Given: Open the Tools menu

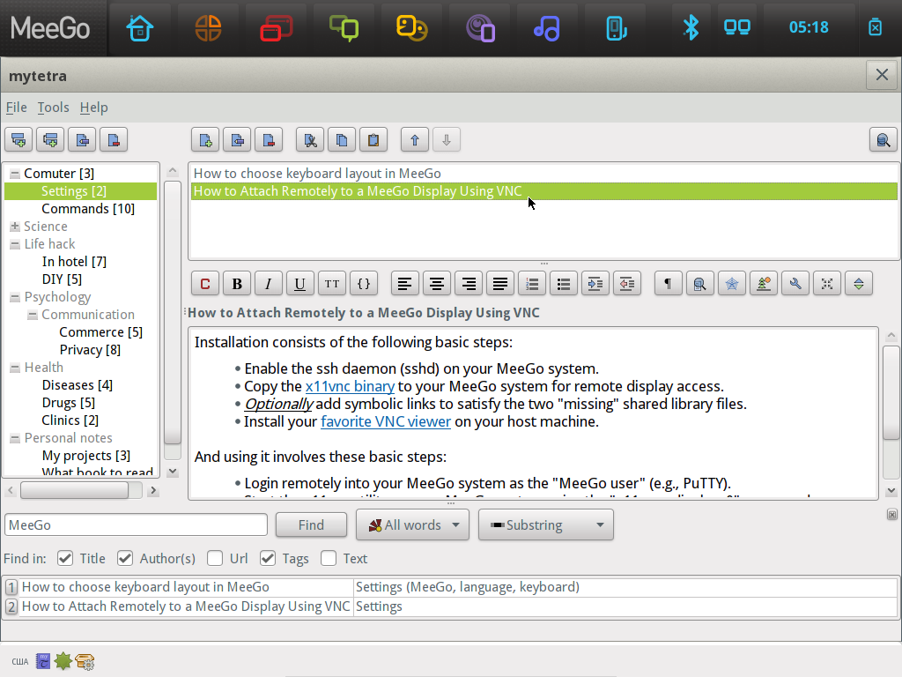Looking at the screenshot, I should (x=53, y=108).
